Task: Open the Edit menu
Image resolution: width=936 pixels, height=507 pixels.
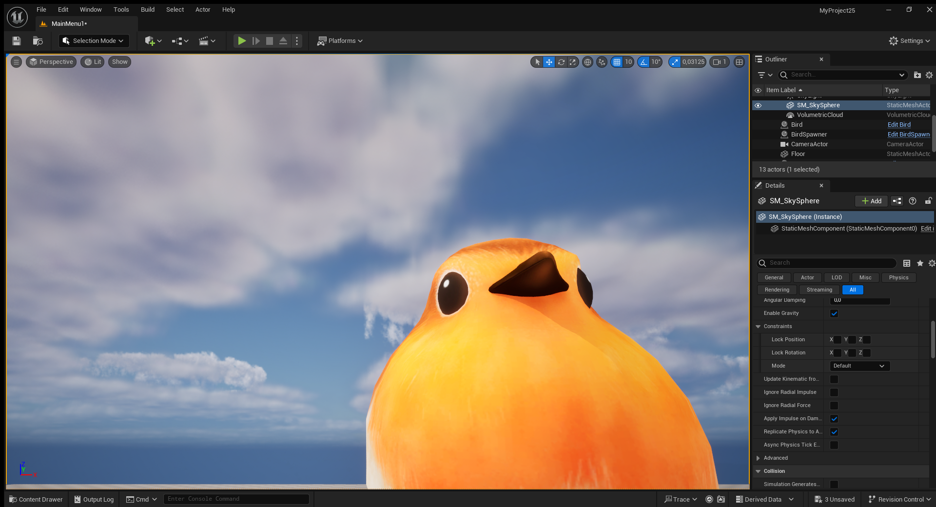Action: coord(63,9)
